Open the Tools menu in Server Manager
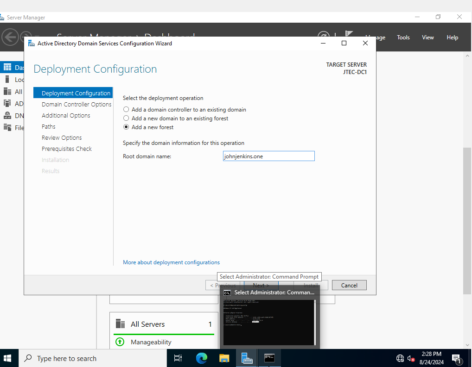Image resolution: width=472 pixels, height=367 pixels. point(403,37)
